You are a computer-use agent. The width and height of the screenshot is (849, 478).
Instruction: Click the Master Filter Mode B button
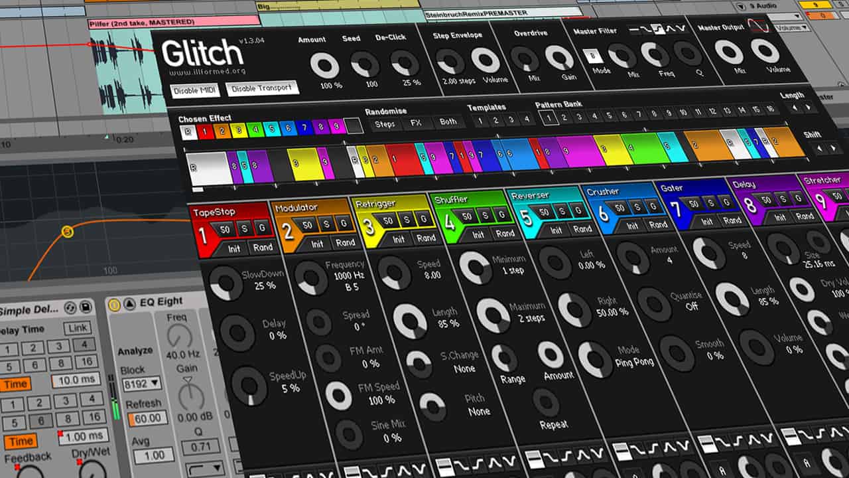click(592, 56)
